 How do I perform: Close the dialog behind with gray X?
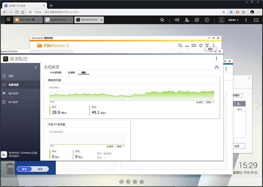[x=249, y=78]
